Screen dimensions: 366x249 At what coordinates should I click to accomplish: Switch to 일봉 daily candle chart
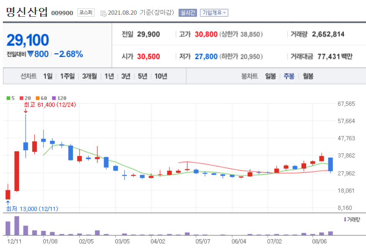tap(271, 76)
